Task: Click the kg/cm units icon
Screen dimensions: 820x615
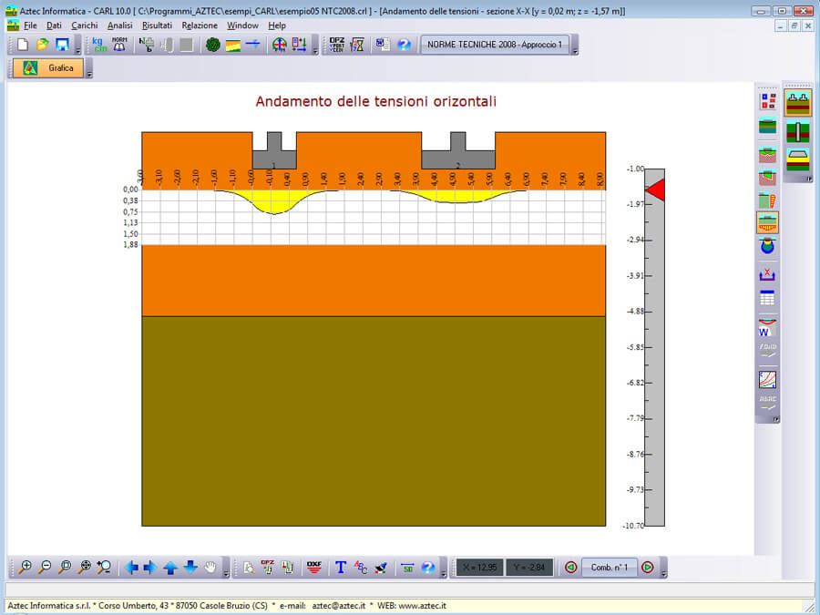Action: 99,45
